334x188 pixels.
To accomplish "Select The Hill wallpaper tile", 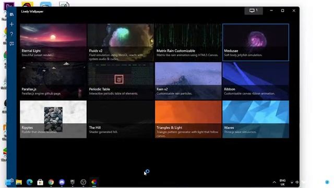I will pos(121,120).
